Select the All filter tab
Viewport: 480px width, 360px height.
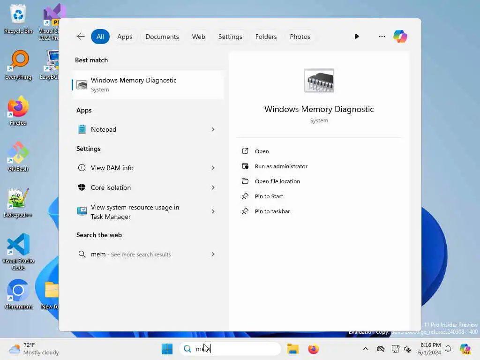point(100,37)
